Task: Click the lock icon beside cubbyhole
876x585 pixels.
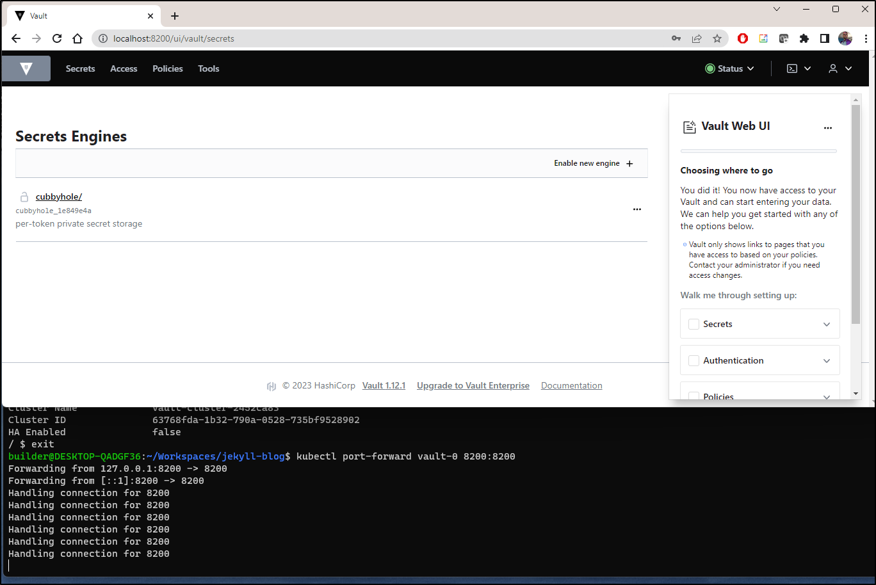Action: (x=24, y=197)
